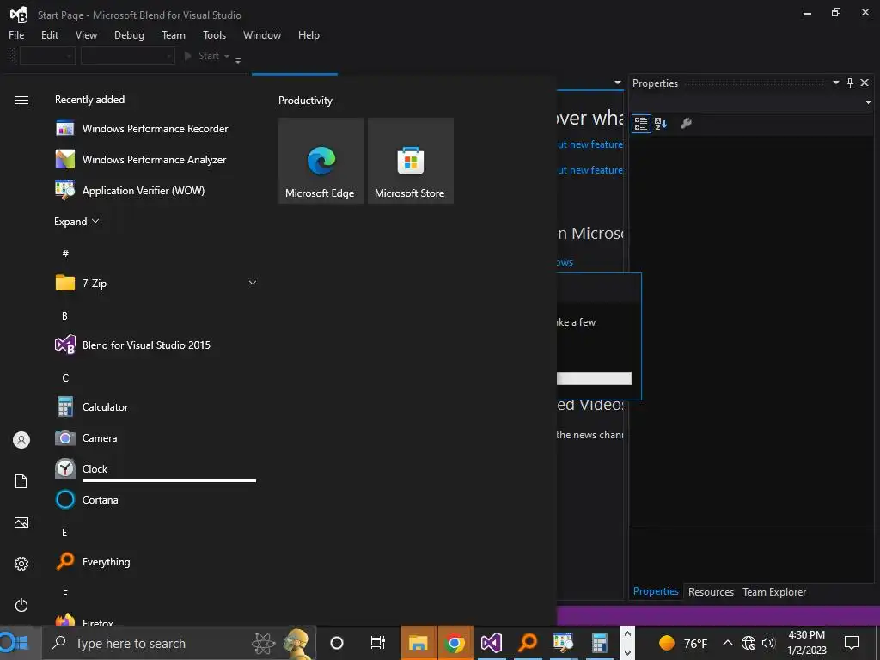Click the volume speaker icon
Image resolution: width=880 pixels, height=660 pixels.
tap(768, 643)
